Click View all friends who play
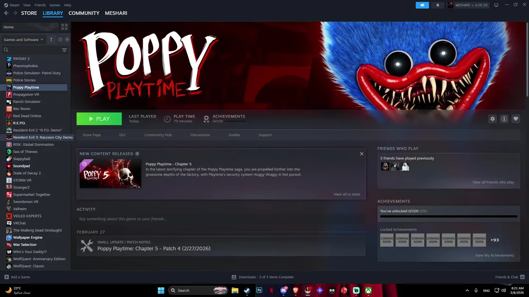The height and width of the screenshot is (297, 529). [x=493, y=182]
